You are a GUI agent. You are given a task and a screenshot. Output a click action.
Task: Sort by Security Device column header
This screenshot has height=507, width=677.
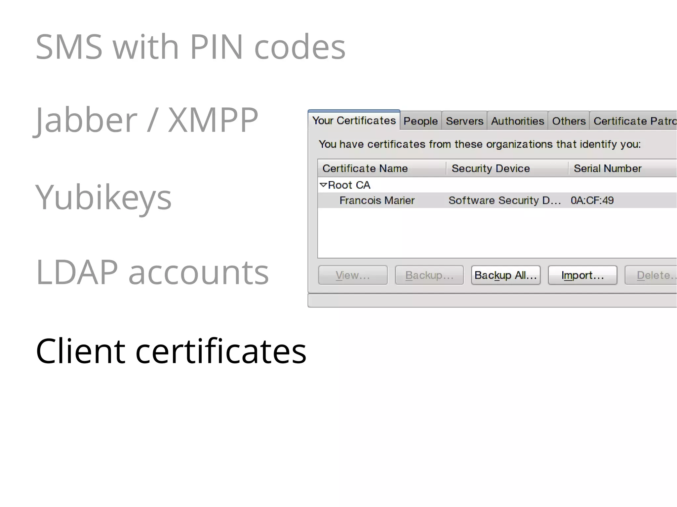(507, 168)
